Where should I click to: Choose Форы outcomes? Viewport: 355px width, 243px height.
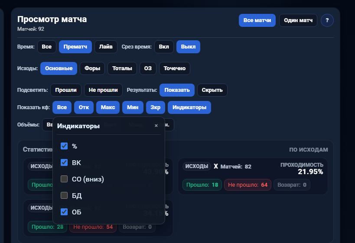tap(92, 68)
